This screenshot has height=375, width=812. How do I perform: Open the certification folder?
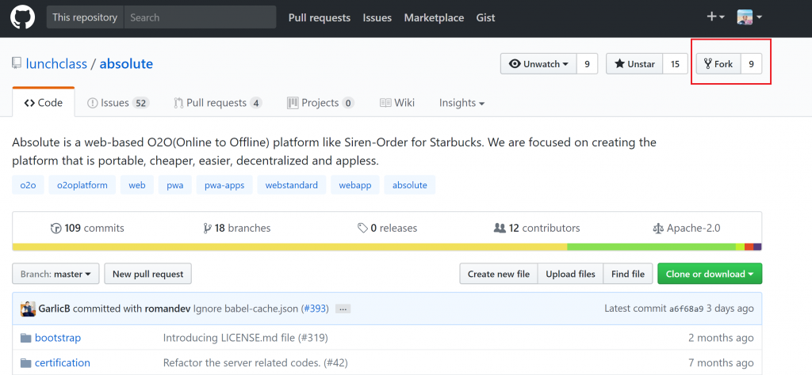[63, 362]
